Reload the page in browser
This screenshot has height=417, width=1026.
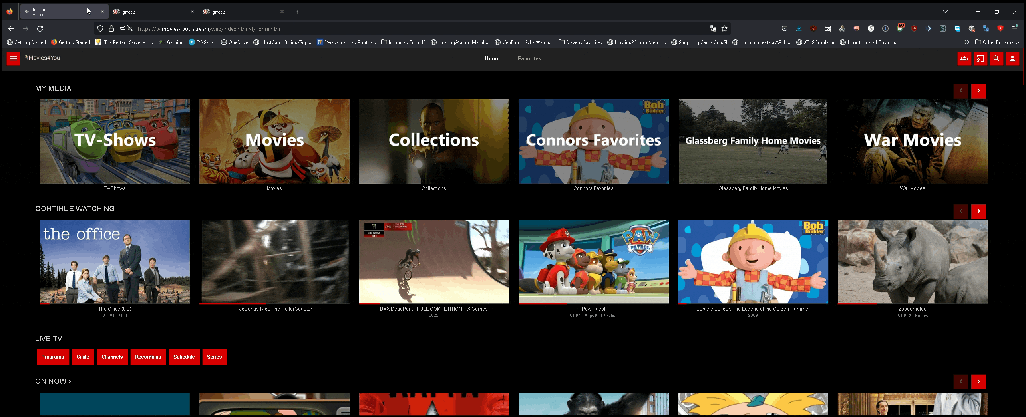coord(40,29)
